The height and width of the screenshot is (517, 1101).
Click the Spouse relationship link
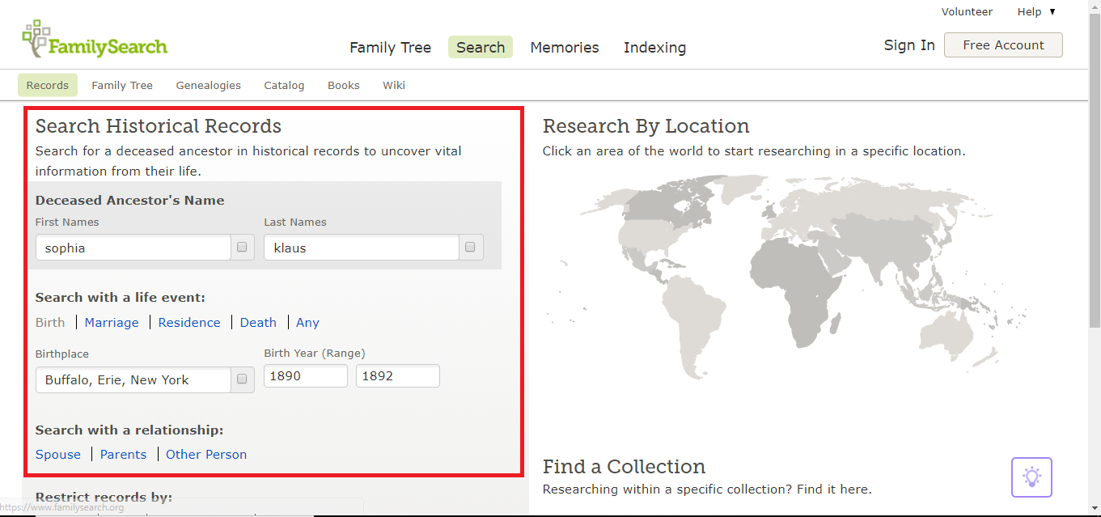pyautogui.click(x=57, y=454)
